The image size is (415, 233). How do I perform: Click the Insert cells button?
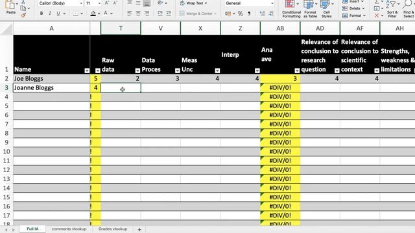click(353, 1)
